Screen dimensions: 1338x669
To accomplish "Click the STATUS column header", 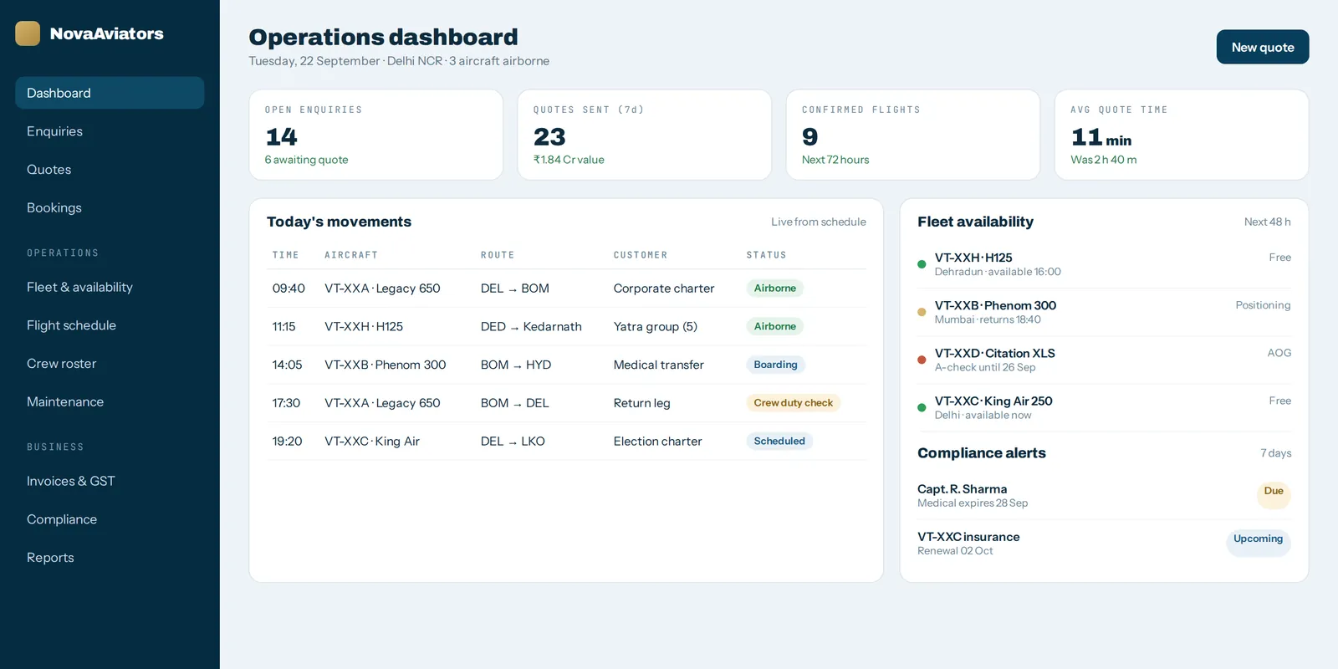I will [x=766, y=255].
